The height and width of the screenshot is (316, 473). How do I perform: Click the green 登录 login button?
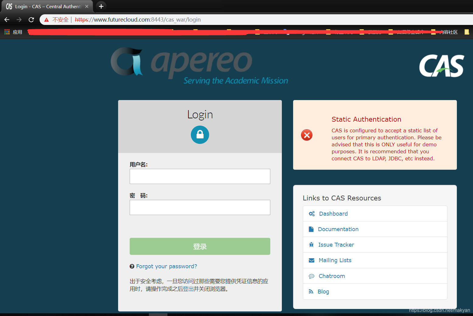coord(200,246)
